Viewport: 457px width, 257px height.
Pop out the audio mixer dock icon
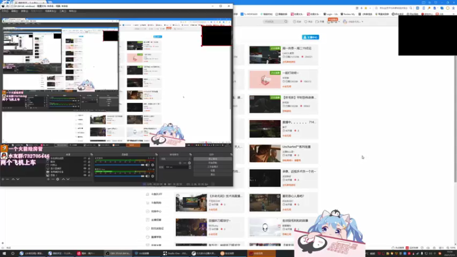coord(156,154)
